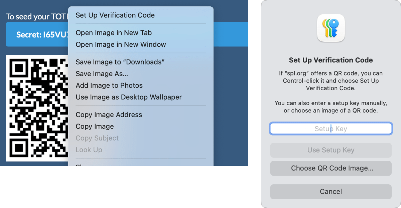Cancel the verification code dialog
The height and width of the screenshot is (208, 401).
point(330,192)
